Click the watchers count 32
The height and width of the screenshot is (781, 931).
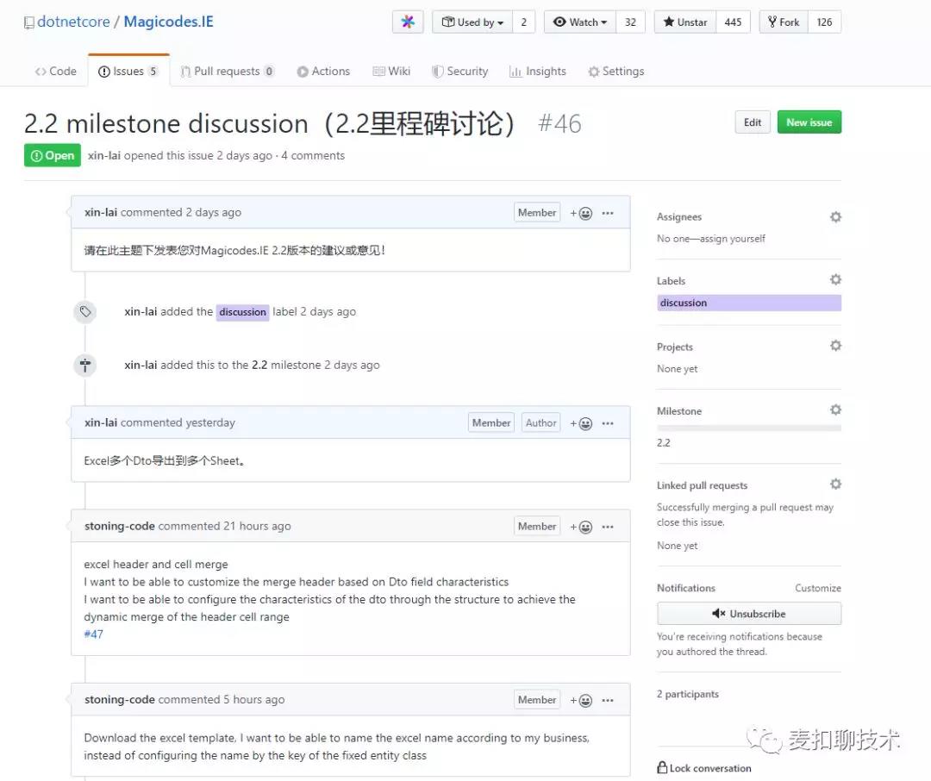[x=630, y=22]
